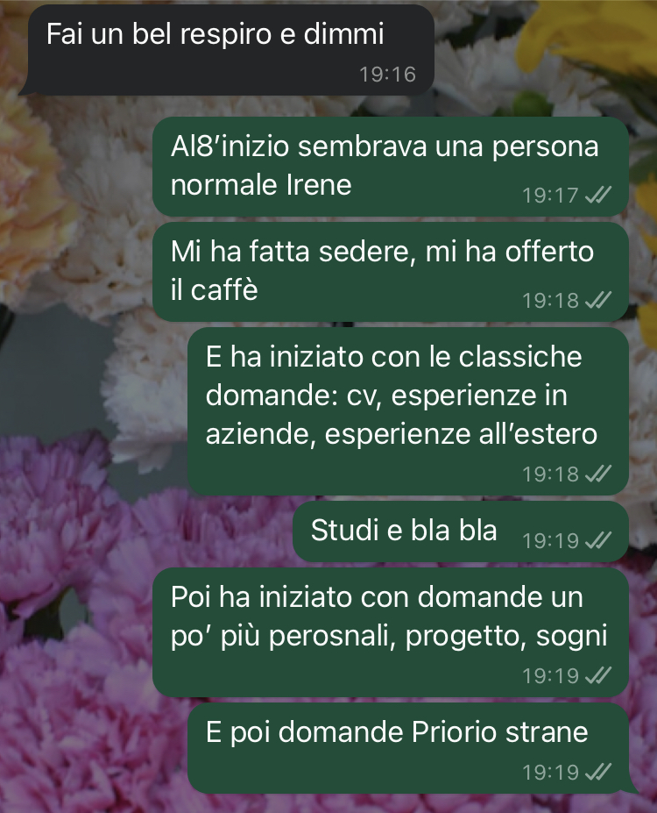Tap the 'Mi ha fatta sedere' message bubble
Image resolution: width=657 pixels, height=813 pixels.
click(x=391, y=272)
